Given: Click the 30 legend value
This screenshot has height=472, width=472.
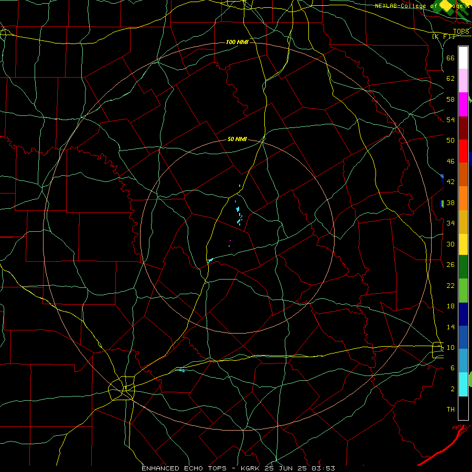Looking at the screenshot, I should click(x=450, y=244).
